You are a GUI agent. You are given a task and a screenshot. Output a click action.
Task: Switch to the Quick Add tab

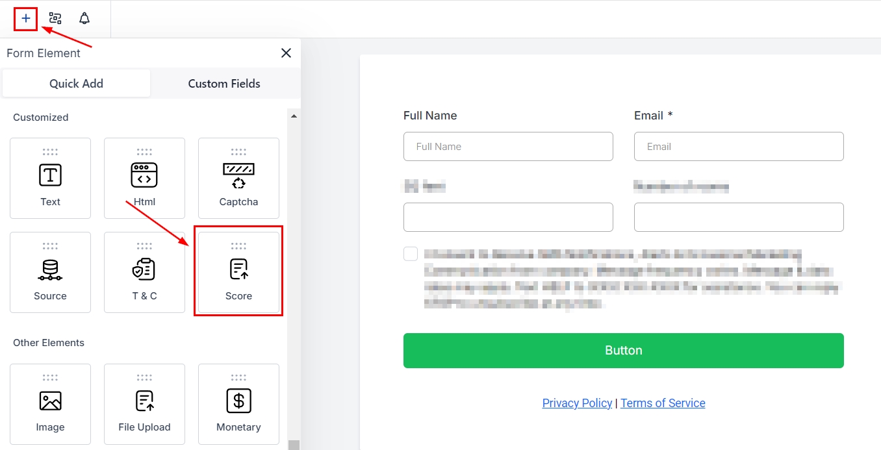(76, 84)
